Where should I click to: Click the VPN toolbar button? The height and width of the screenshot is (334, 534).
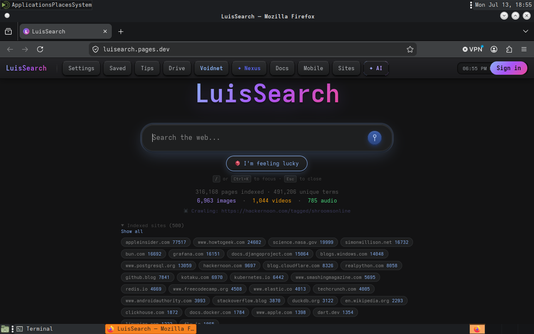click(473, 49)
